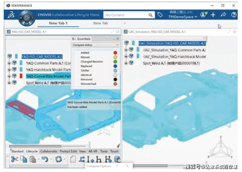Click the blue arrows exchange tool icon
The width and height of the screenshot is (242, 172).
coord(82,159)
